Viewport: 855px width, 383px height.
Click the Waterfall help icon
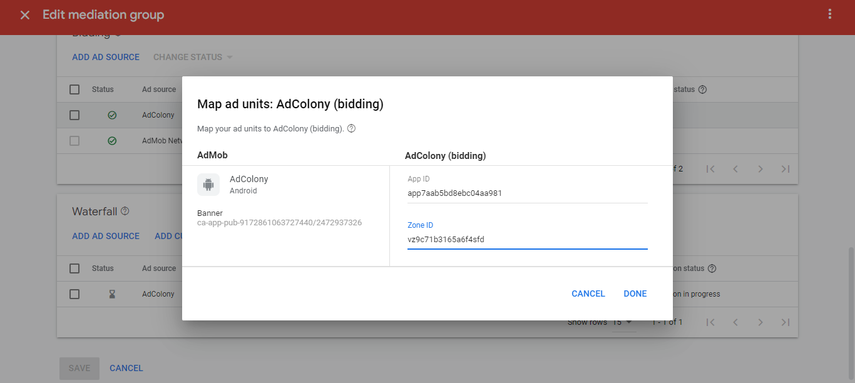click(x=125, y=212)
